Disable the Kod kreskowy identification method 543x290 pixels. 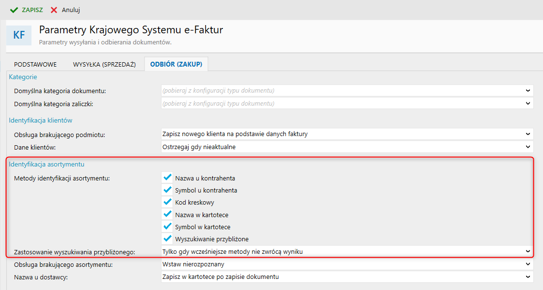[168, 202]
